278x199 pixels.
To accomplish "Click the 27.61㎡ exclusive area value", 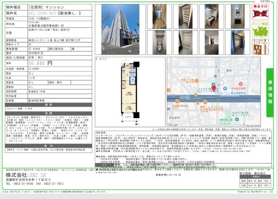I will [34, 49].
